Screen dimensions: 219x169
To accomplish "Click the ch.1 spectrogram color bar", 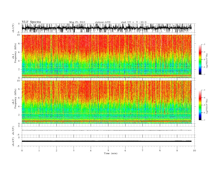I will pyautogui.click(x=200, y=59).
